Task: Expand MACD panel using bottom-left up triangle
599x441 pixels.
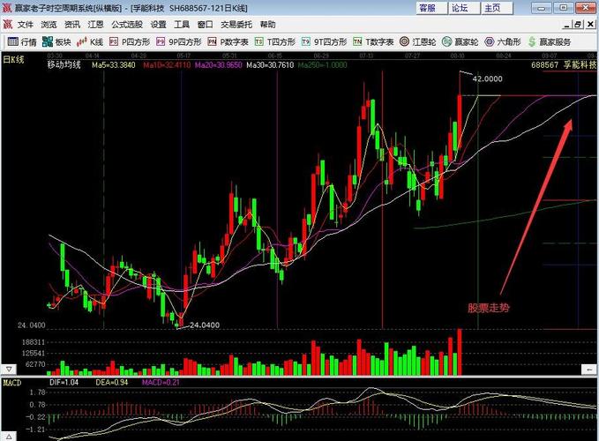Action: pyautogui.click(x=8, y=436)
